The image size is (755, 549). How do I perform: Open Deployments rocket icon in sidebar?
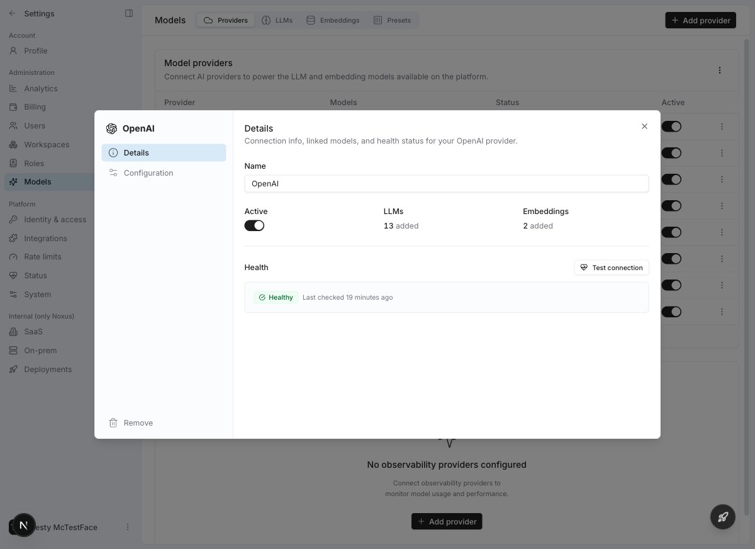[x=13, y=370]
